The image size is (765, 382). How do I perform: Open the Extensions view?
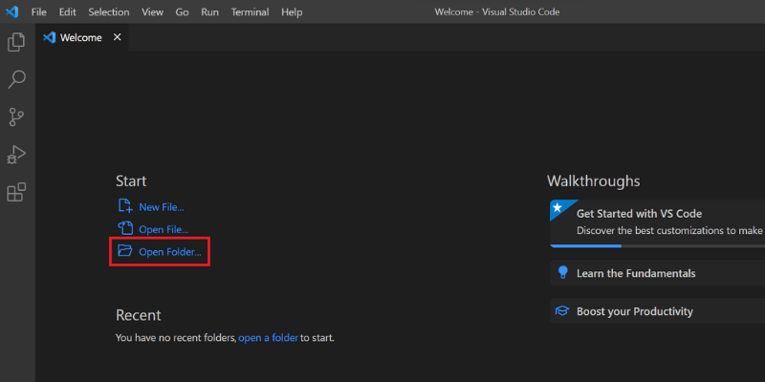(16, 193)
